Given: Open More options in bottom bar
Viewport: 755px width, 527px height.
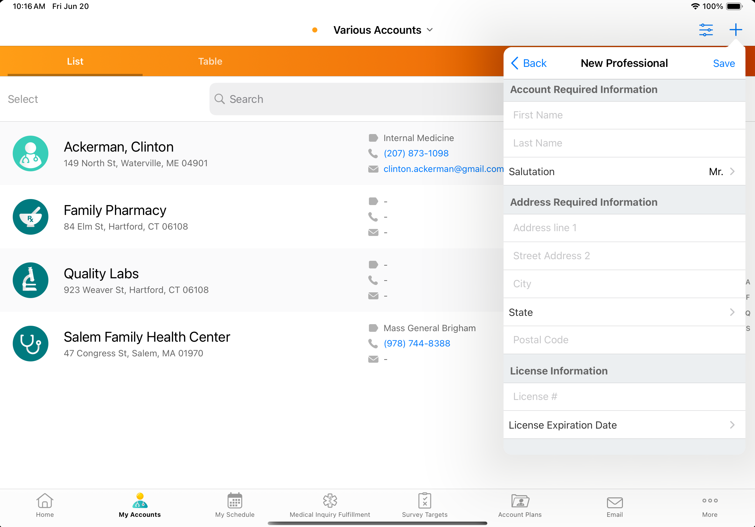Looking at the screenshot, I should (709, 505).
